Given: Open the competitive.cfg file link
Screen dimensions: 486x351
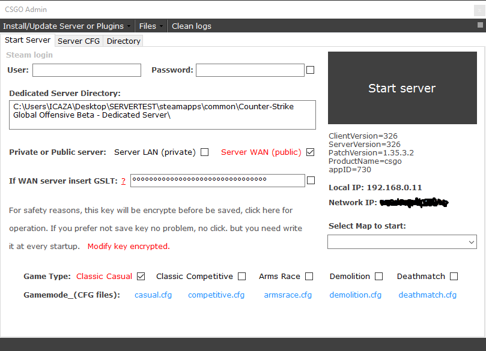Looking at the screenshot, I should tap(216, 295).
